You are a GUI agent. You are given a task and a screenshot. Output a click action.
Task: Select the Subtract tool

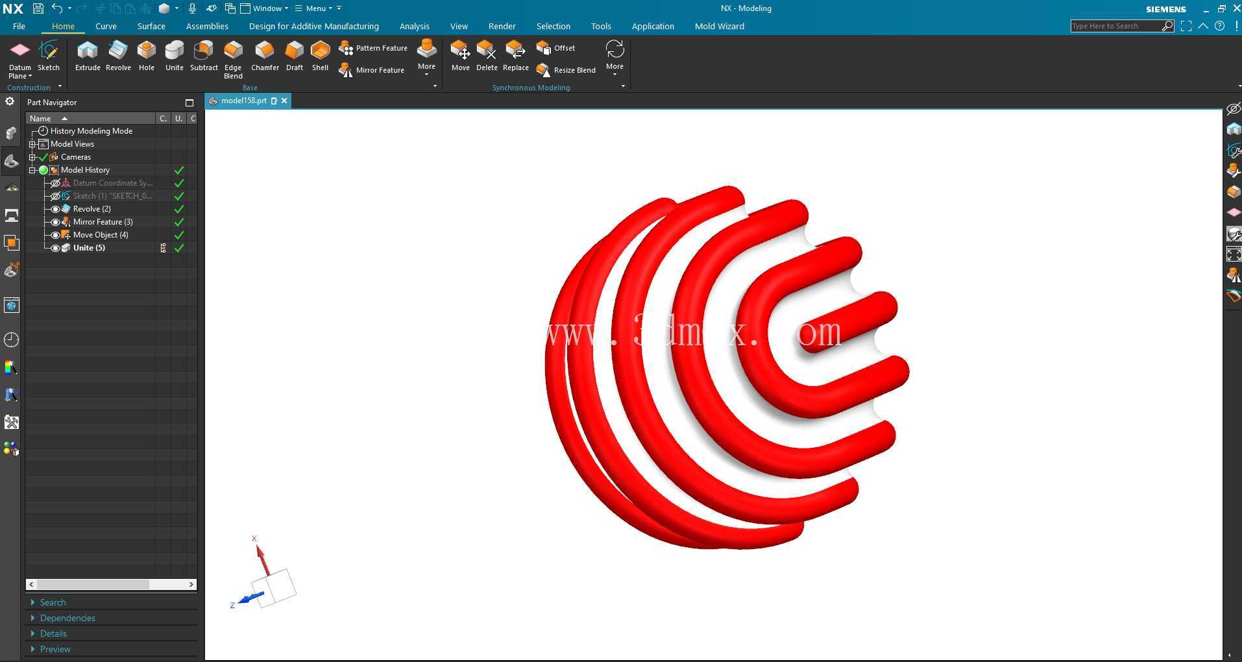204,56
